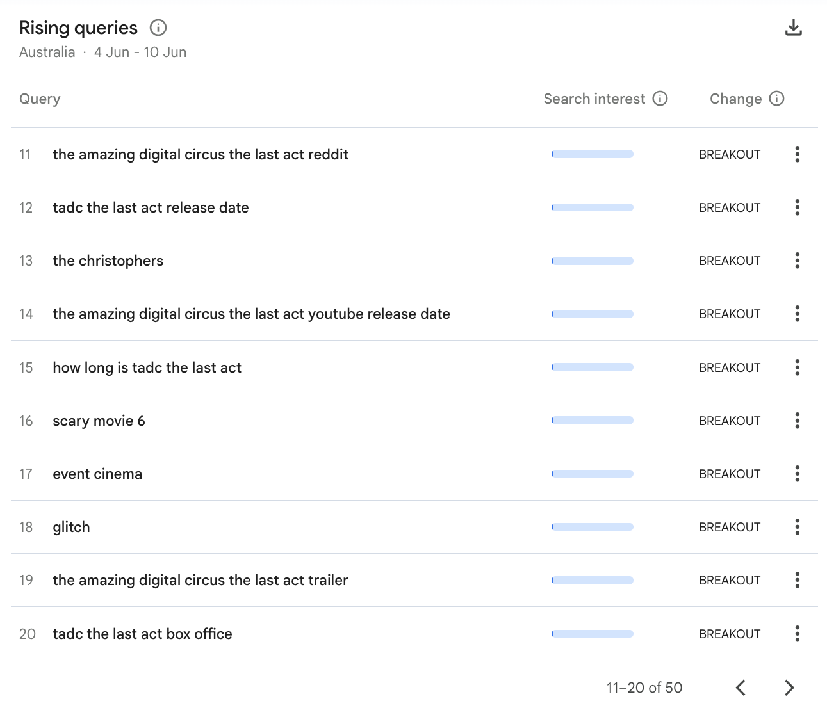The width and height of the screenshot is (827, 717).
Task: Click the 'Australia · 4 Jun - 10 Jun' subtitle
Action: pyautogui.click(x=102, y=52)
